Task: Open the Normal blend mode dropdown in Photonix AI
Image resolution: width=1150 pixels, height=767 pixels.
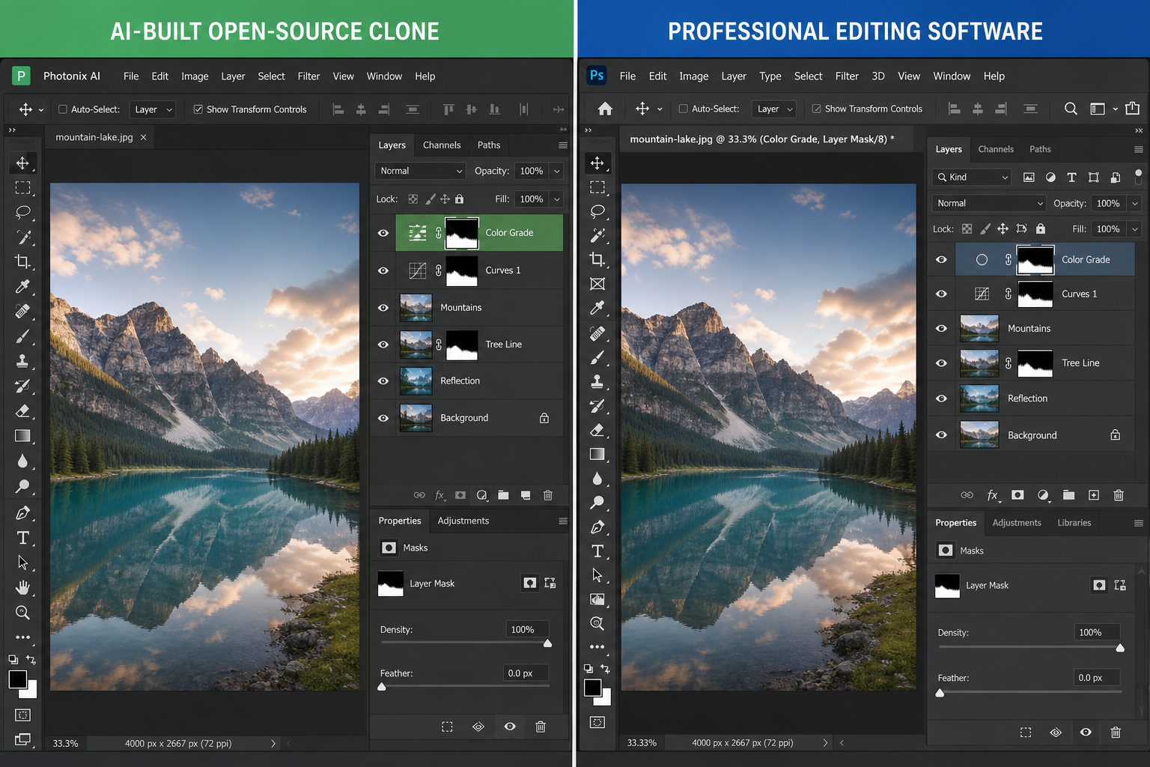Action: [420, 171]
